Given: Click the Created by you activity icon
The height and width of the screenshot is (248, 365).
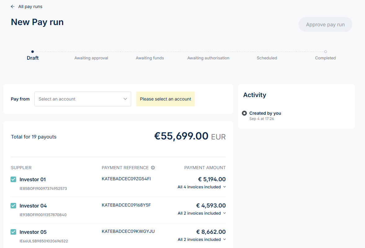Looking at the screenshot, I should click(x=244, y=113).
